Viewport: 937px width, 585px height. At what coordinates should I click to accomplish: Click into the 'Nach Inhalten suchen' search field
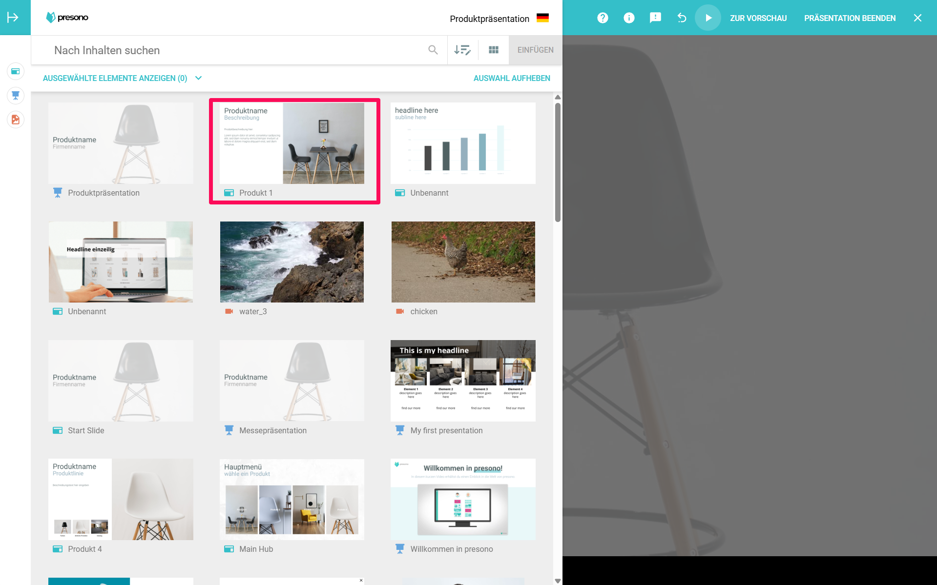(x=234, y=50)
